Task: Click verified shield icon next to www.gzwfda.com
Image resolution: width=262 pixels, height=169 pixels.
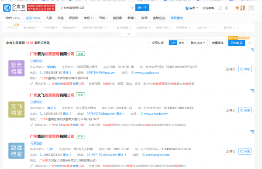Action: [142, 114]
